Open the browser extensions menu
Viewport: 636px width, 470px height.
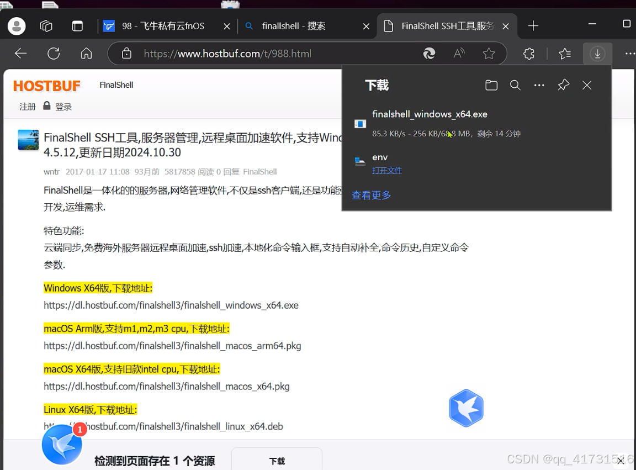[x=528, y=54]
